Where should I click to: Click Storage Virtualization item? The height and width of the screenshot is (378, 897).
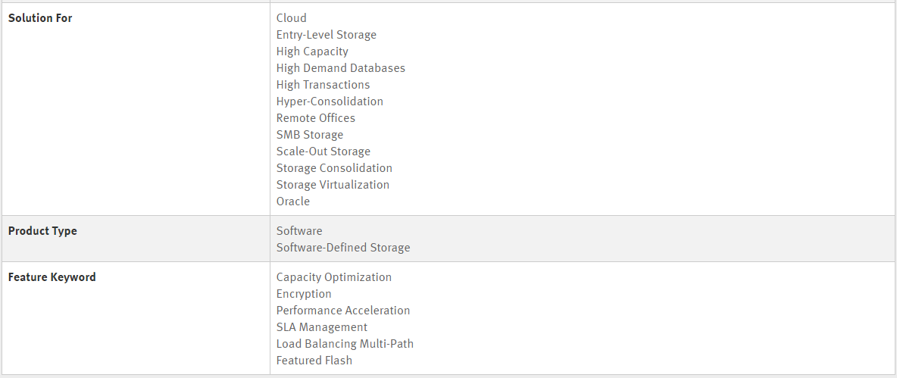coord(333,185)
